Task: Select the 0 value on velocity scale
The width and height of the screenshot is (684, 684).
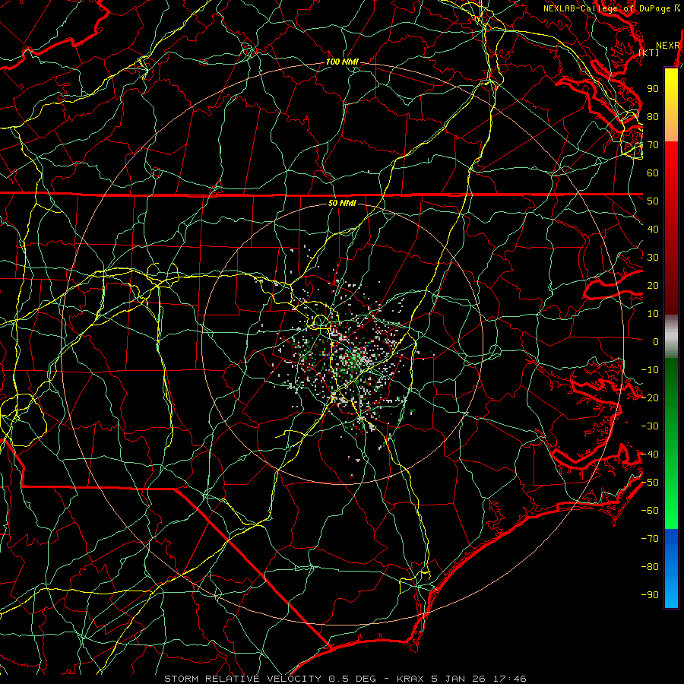Action: 656,341
